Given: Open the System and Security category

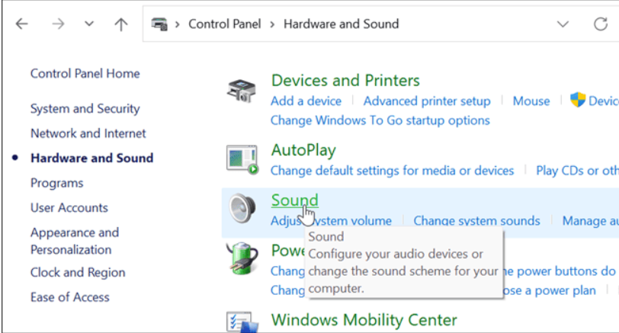Looking at the screenshot, I should 85,109.
